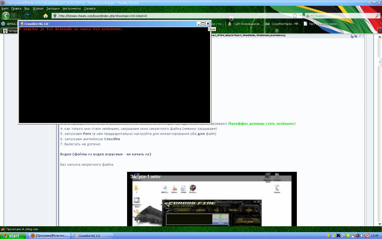Click the dropdown arrow beside the bookmark star

300,16
